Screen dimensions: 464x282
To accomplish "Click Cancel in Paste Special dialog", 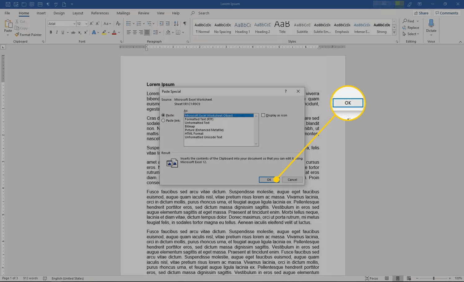I will 292,180.
